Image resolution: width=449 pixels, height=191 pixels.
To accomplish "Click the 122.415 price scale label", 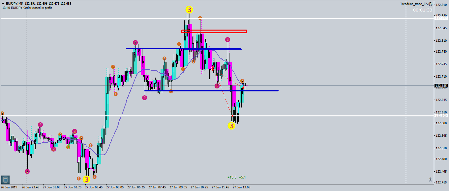I will (x=441, y=182).
